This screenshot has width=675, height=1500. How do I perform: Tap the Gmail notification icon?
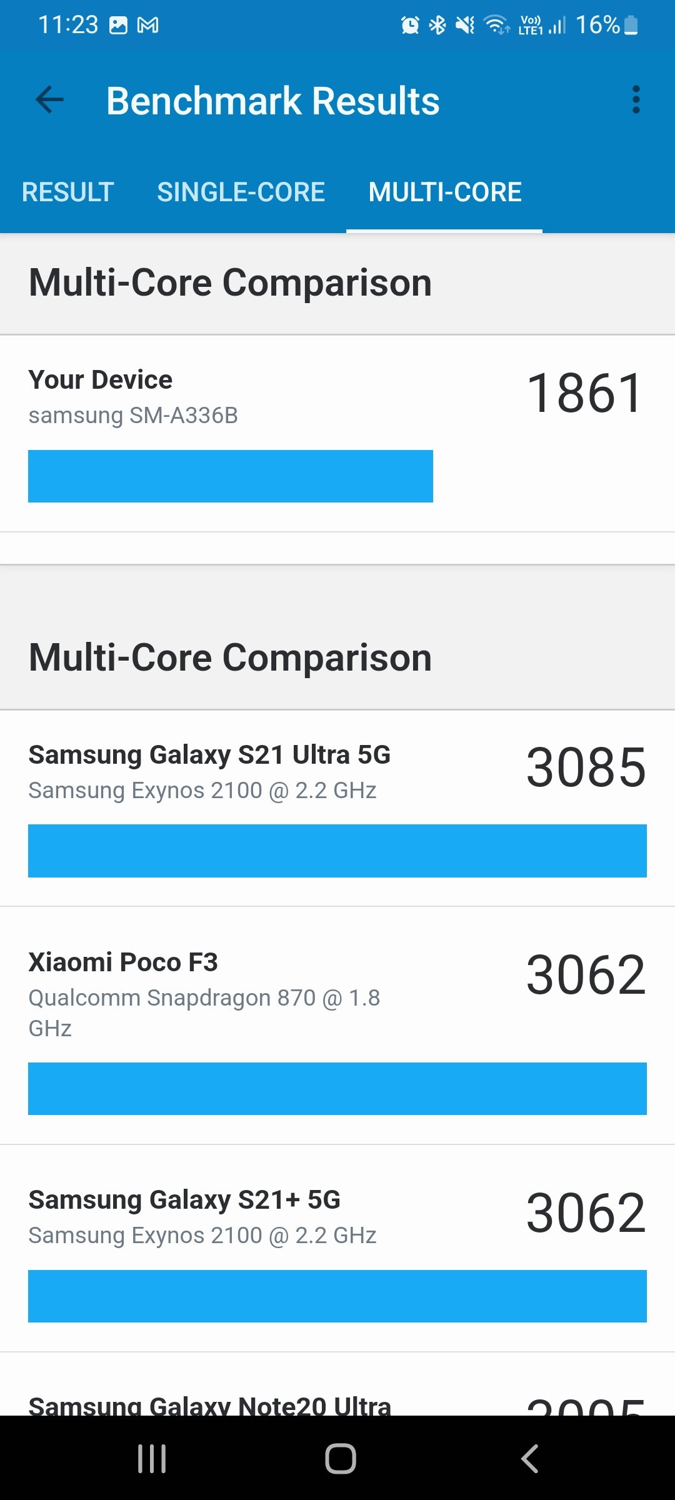click(148, 25)
